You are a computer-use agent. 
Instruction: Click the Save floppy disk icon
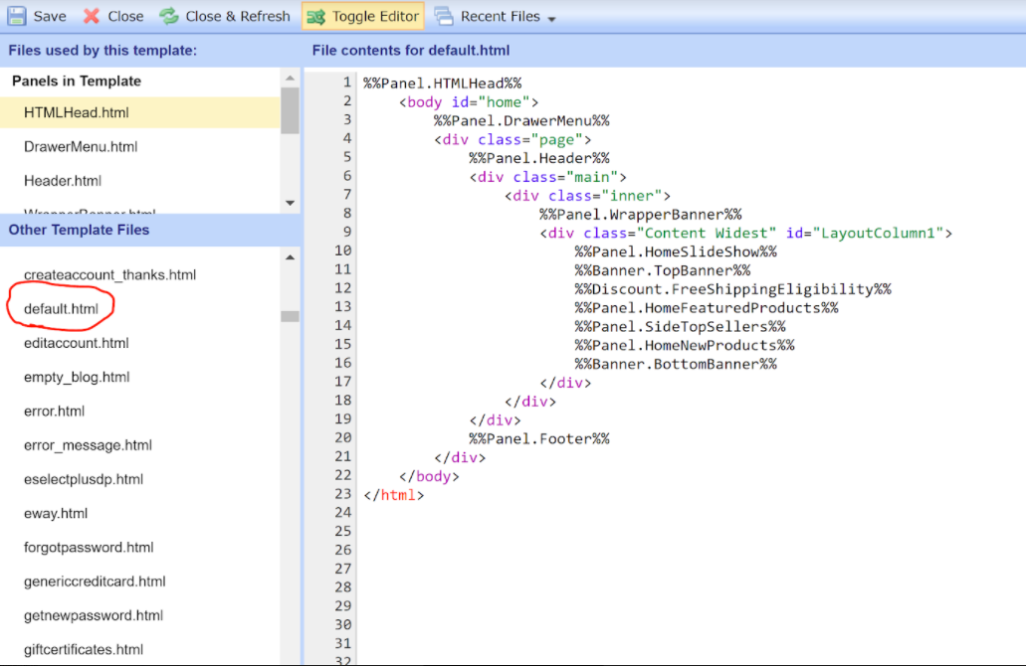[x=17, y=16]
